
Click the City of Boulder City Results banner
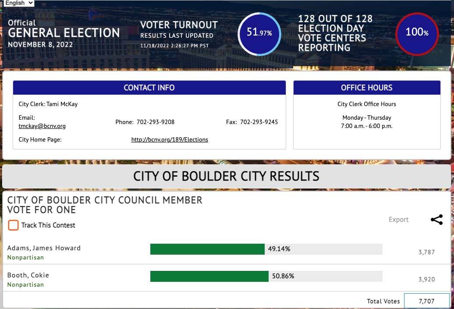(226, 176)
